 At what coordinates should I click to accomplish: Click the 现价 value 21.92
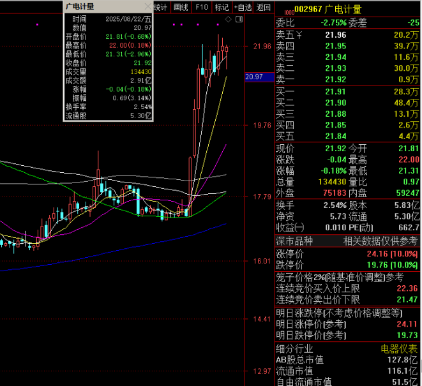click(x=336, y=149)
